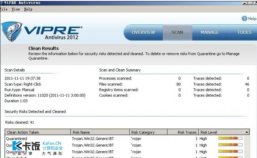Click the Processes scanned: label

click(115, 78)
